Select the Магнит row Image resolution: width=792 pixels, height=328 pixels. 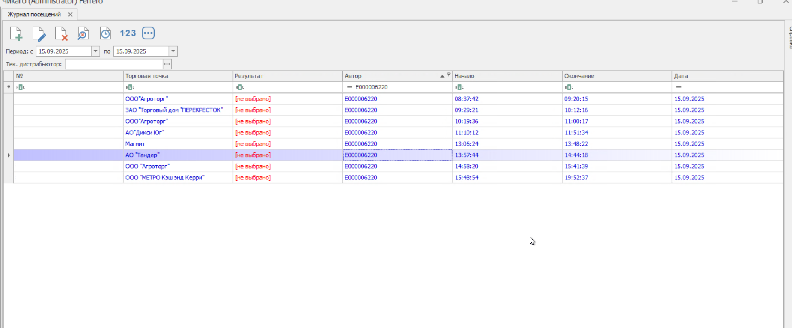pos(399,144)
